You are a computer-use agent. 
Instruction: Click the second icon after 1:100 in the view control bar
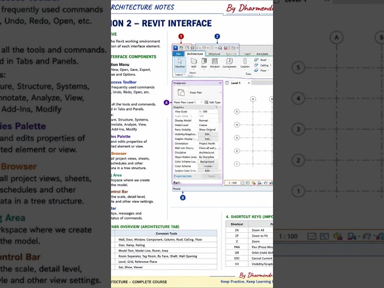(x=248, y=183)
